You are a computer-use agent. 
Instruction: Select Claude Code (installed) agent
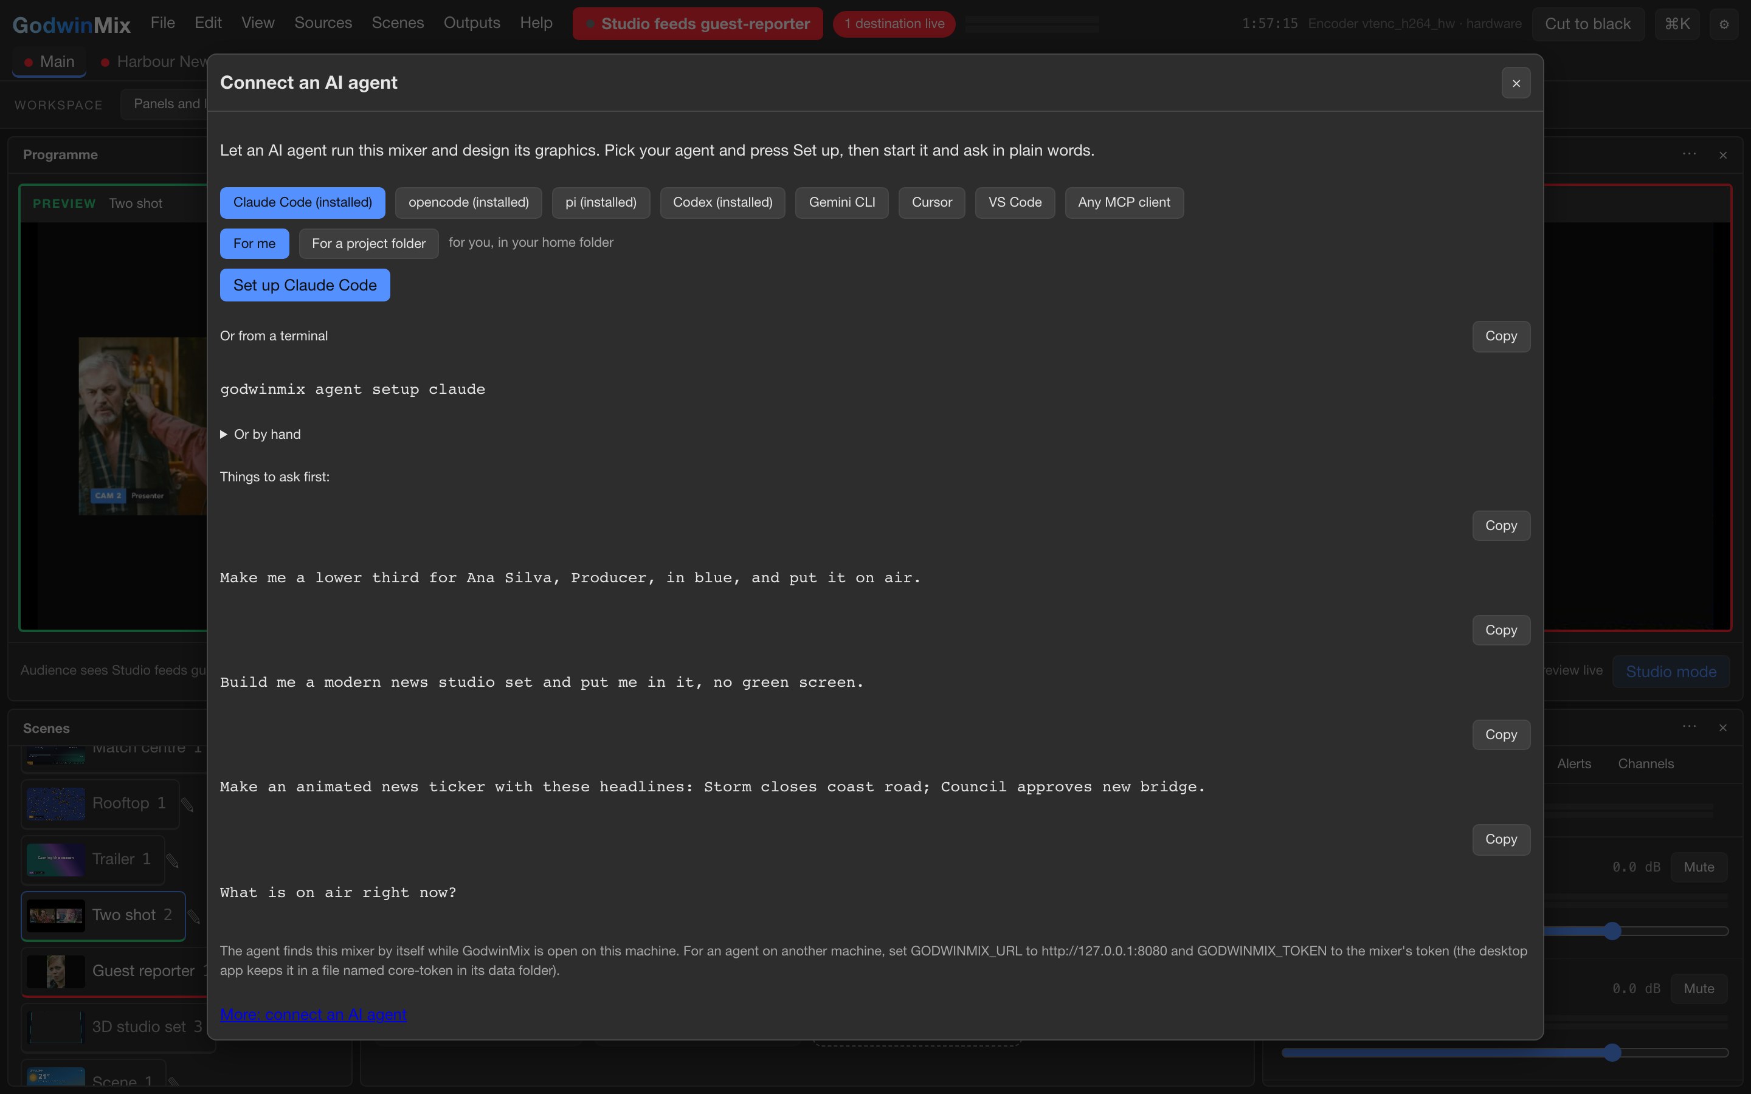(x=302, y=202)
